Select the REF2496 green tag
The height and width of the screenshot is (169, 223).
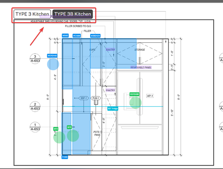[134, 94]
